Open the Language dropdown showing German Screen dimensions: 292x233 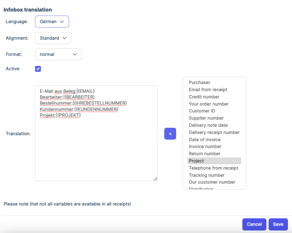tap(52, 22)
